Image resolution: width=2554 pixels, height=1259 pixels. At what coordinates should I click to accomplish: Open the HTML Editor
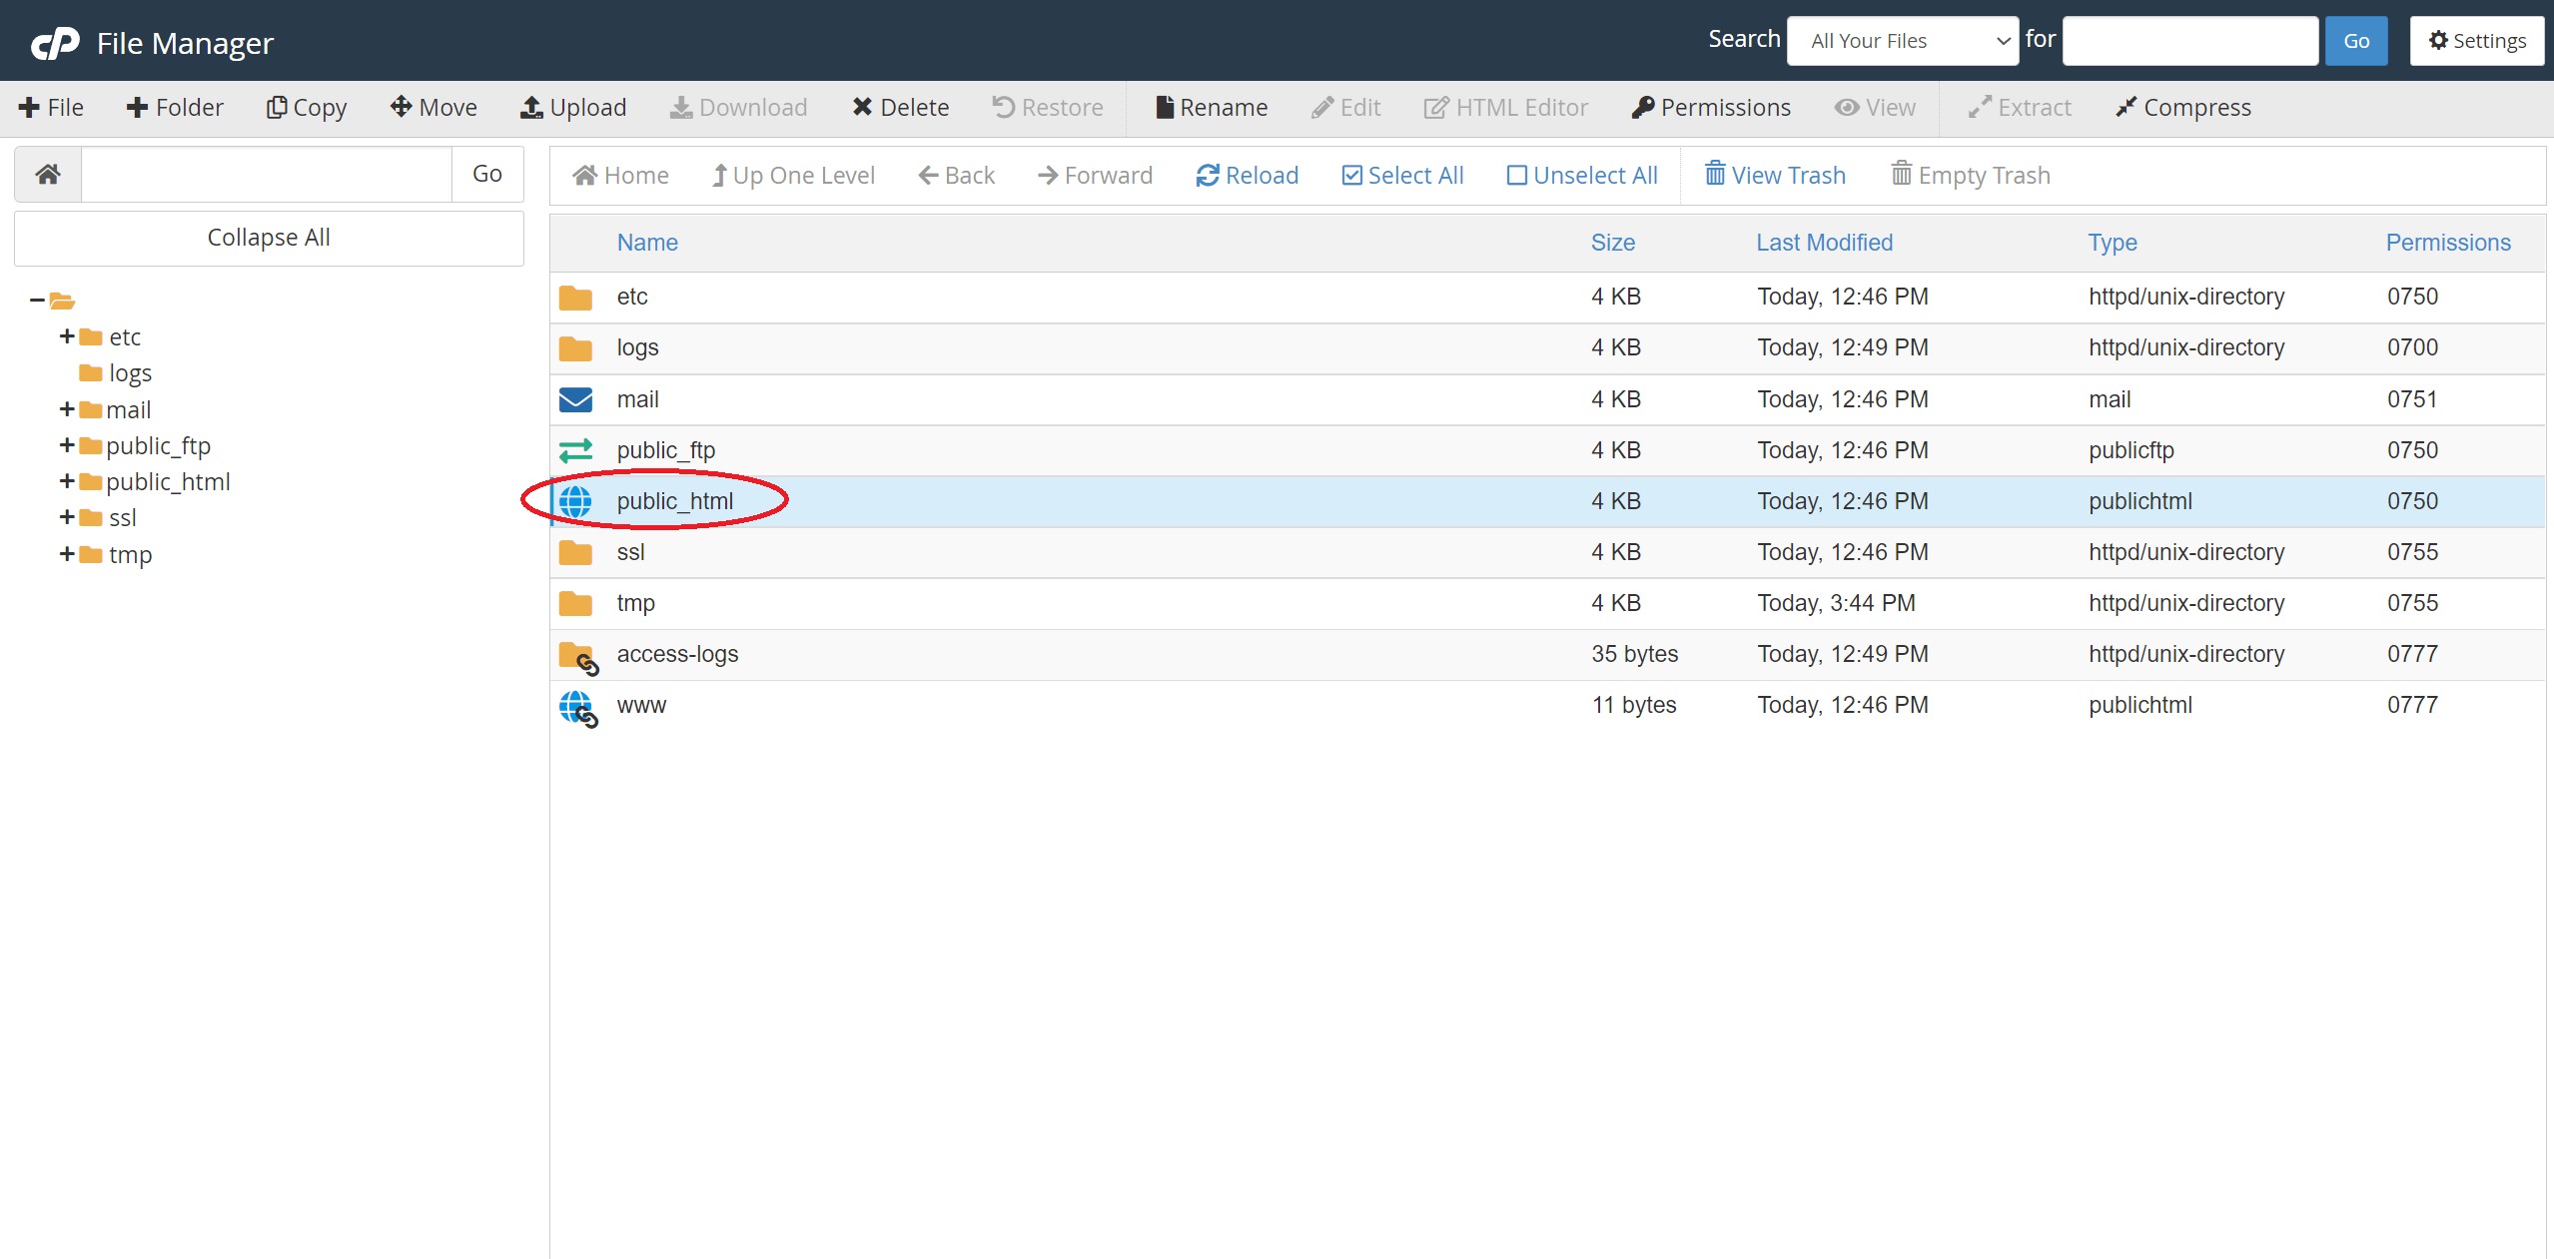click(1506, 107)
